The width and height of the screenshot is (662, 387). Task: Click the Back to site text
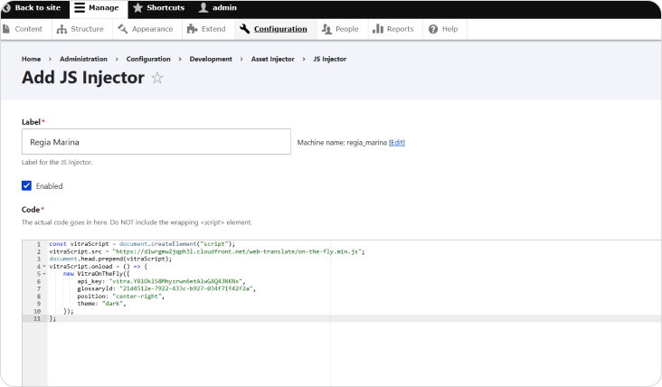click(x=38, y=7)
